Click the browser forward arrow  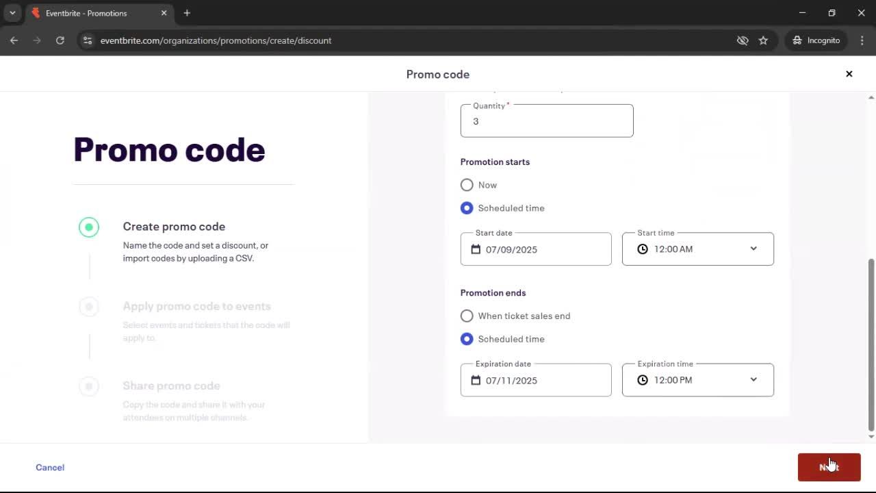coord(37,40)
